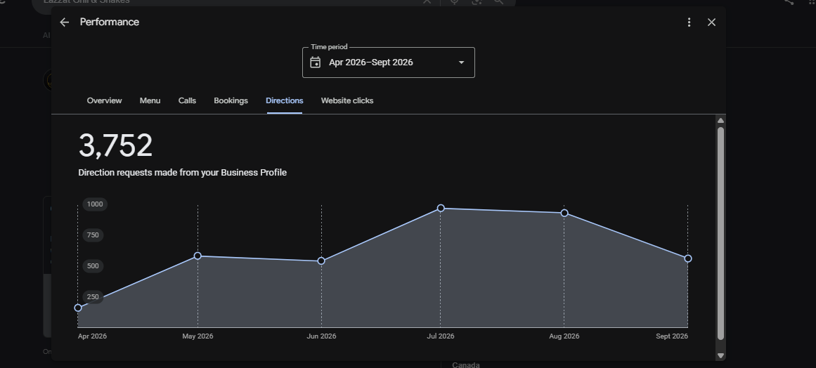Viewport: 816px width, 368px height.
Task: Click the calendar icon in Time period
Action: click(316, 63)
